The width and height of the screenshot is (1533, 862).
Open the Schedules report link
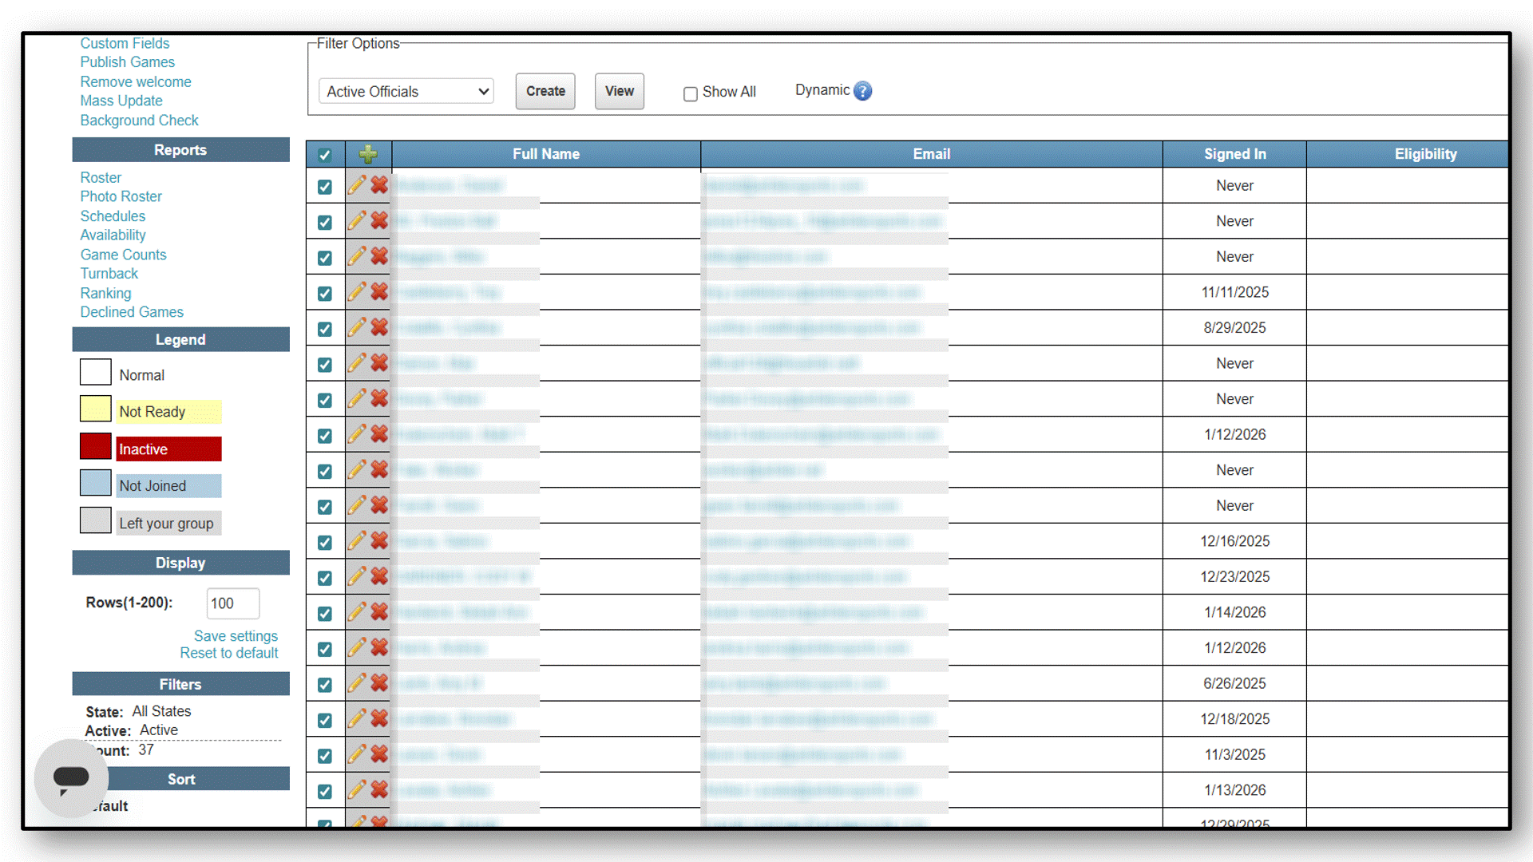tap(113, 216)
